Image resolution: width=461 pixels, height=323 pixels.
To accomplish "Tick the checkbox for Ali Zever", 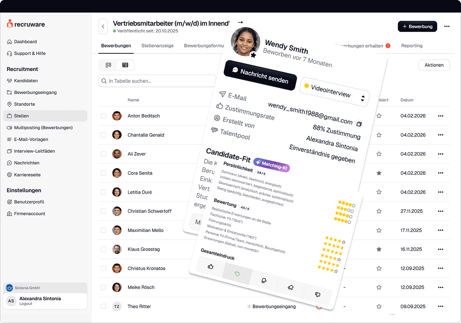I will point(103,154).
